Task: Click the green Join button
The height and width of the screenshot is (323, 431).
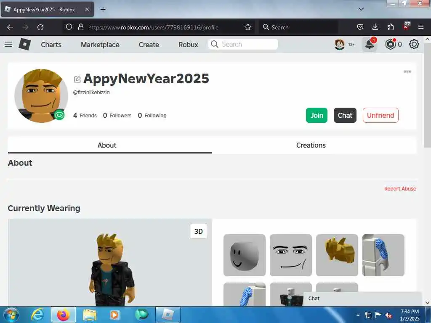Action: tap(317, 115)
